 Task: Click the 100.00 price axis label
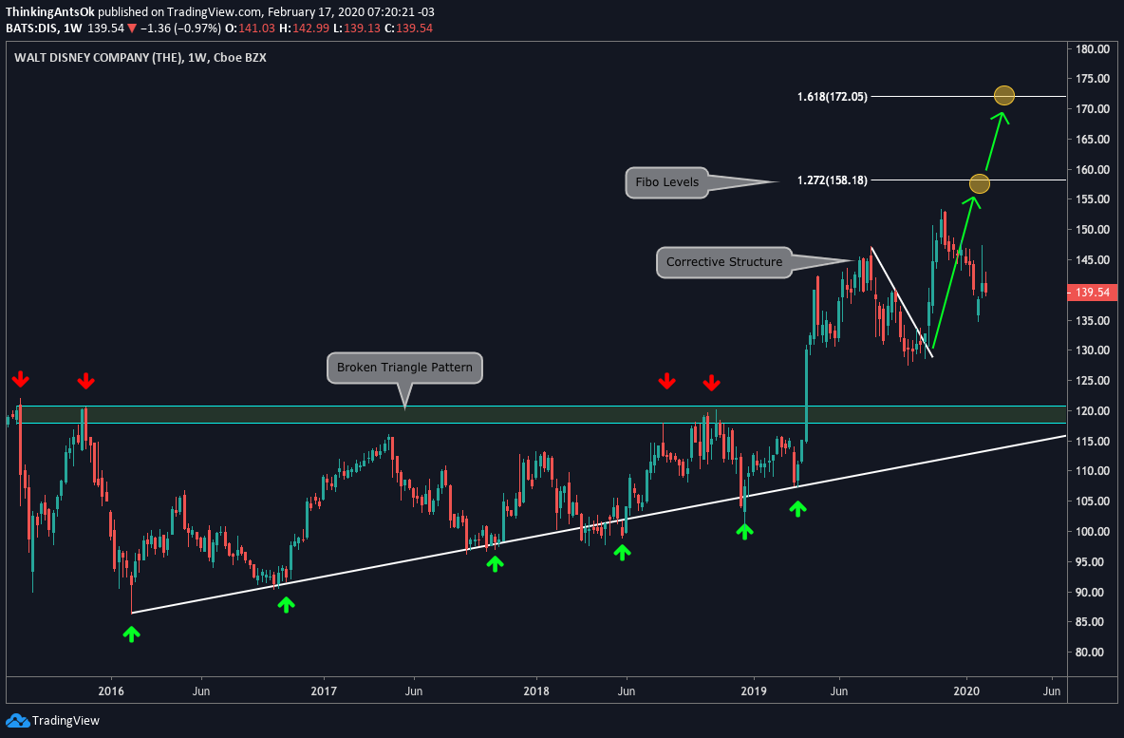tap(1093, 532)
